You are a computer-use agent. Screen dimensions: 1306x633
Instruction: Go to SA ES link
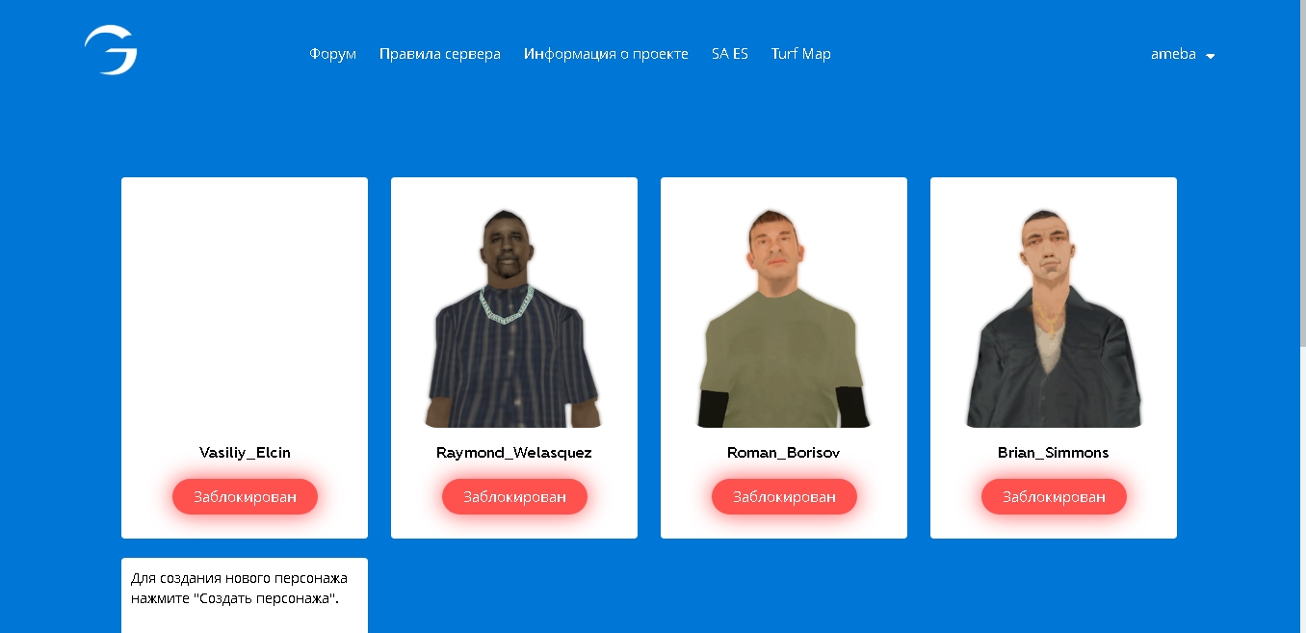click(x=730, y=54)
